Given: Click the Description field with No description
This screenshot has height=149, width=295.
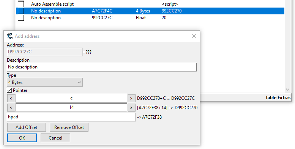Looking at the screenshot, I should click(x=102, y=67).
